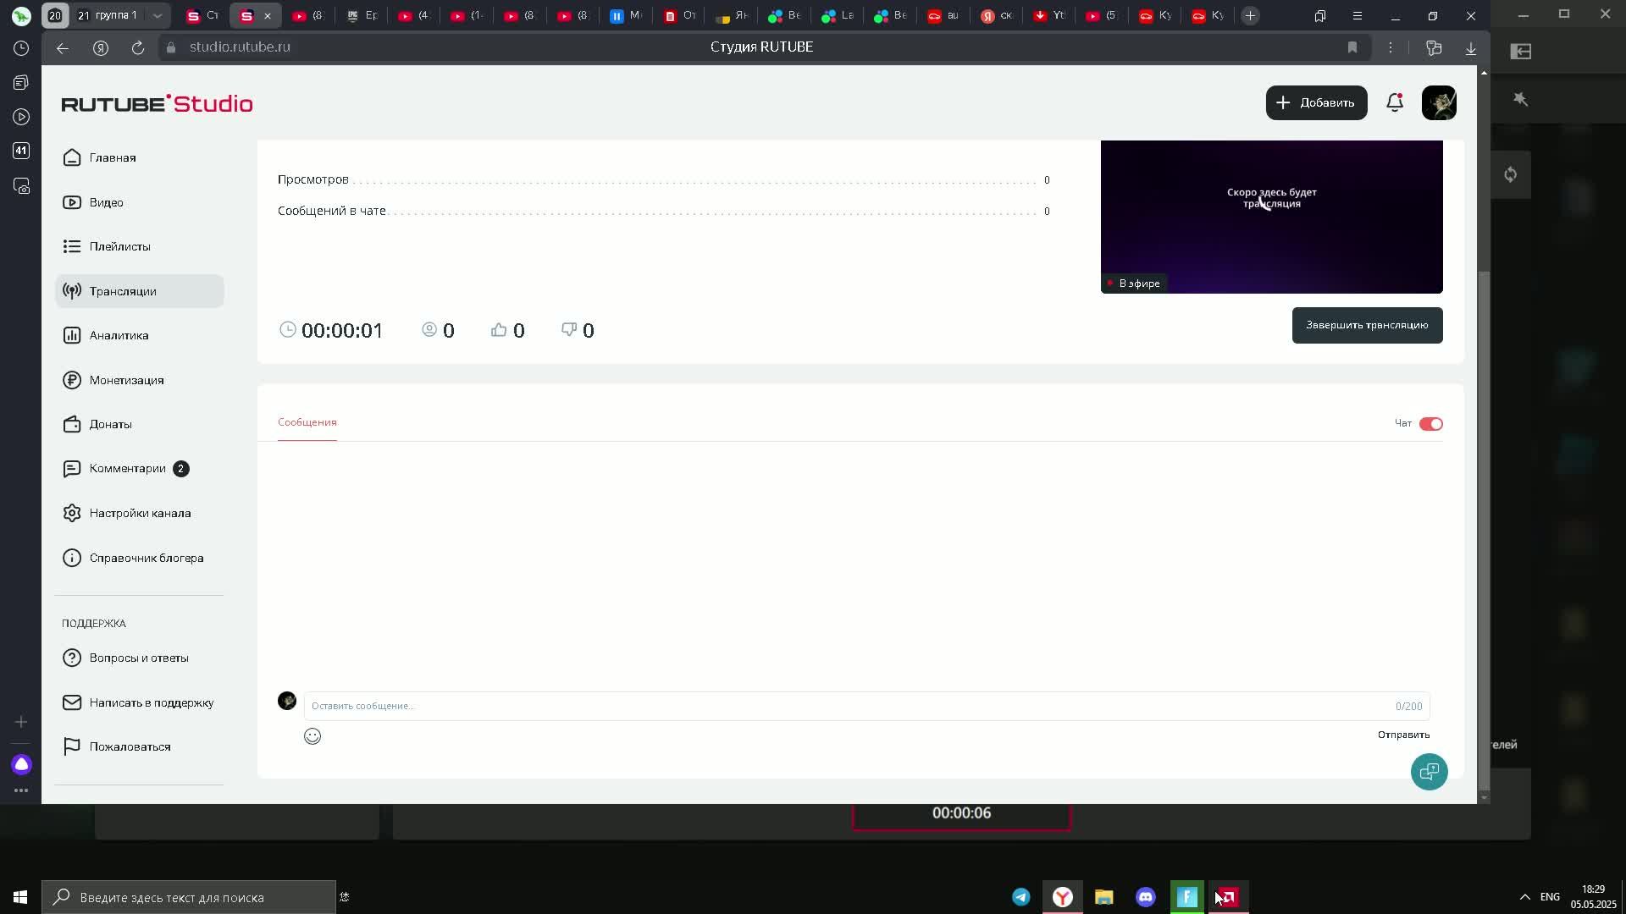Go to Монетизация section

coord(126,380)
